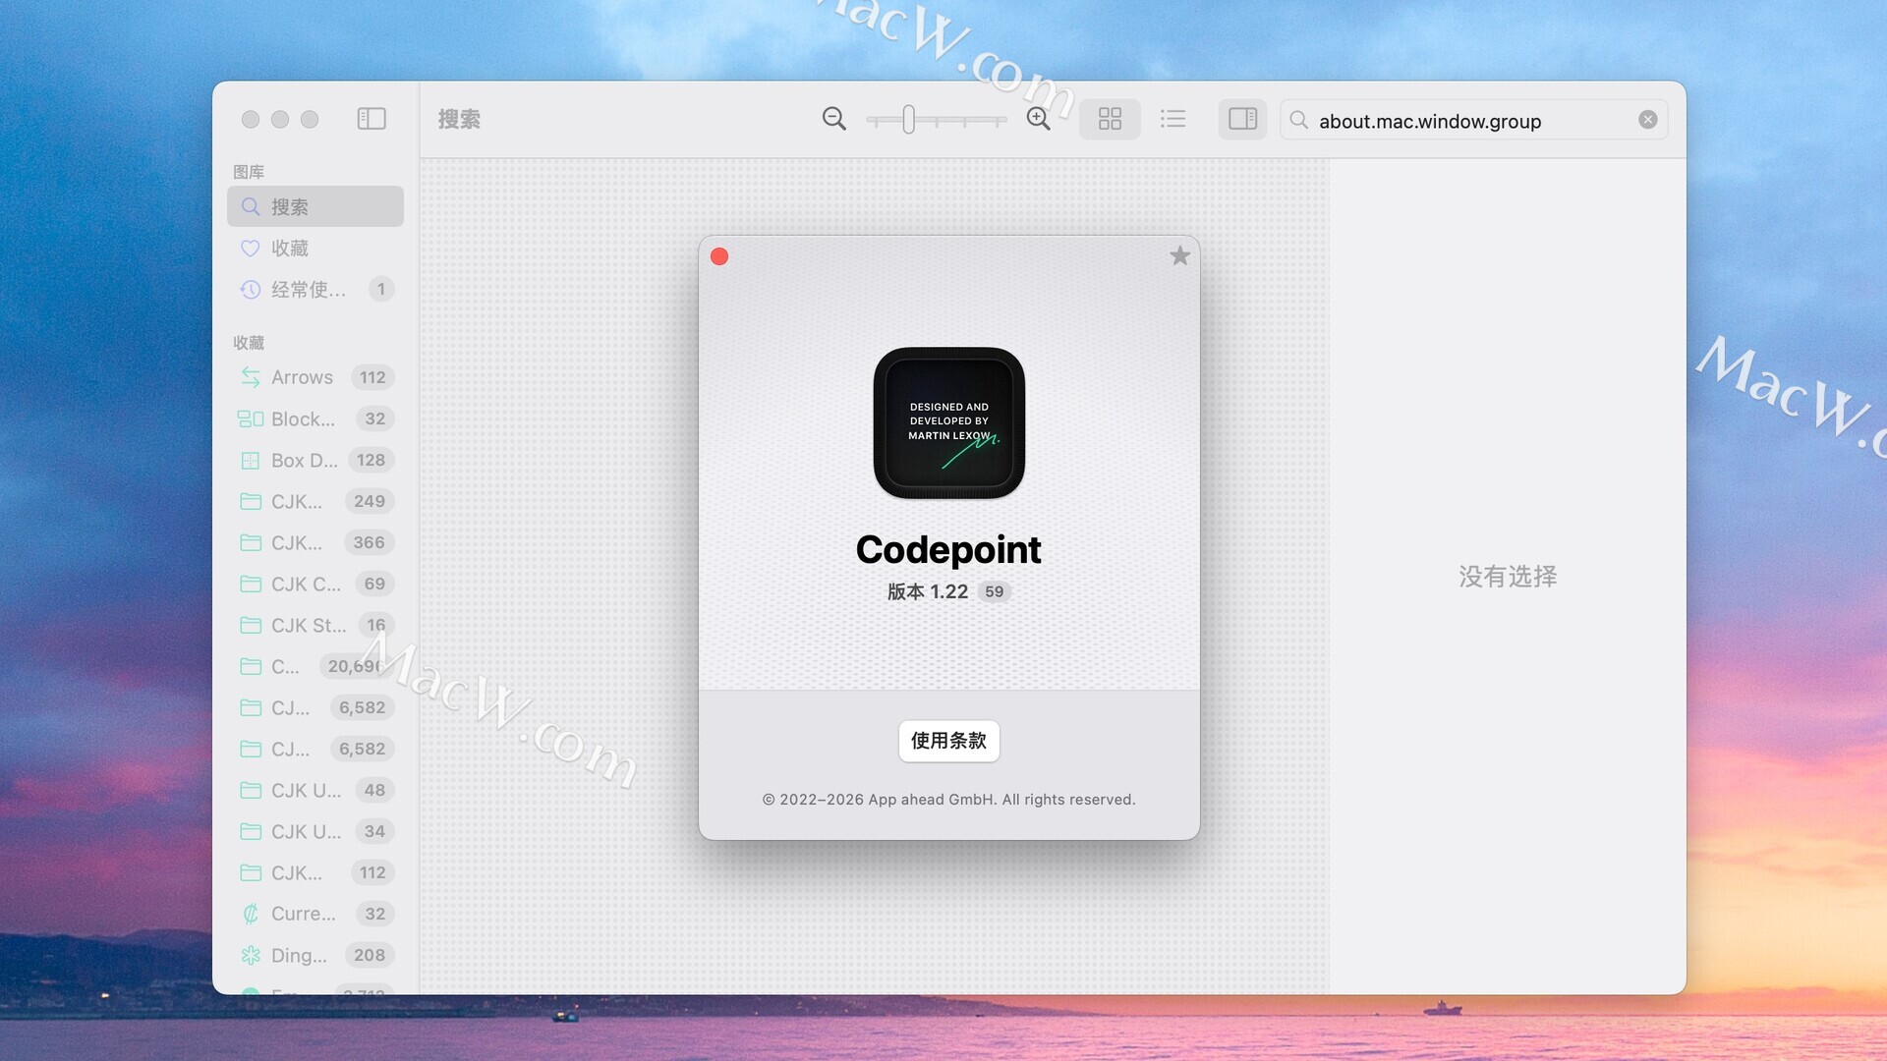Screen dimensions: 1887x1061
Task: Click the Codepoint app icon thumbnail
Action: (x=948, y=422)
